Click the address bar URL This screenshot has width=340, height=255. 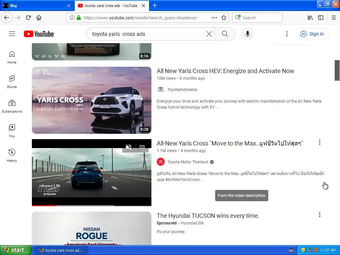coord(141,18)
